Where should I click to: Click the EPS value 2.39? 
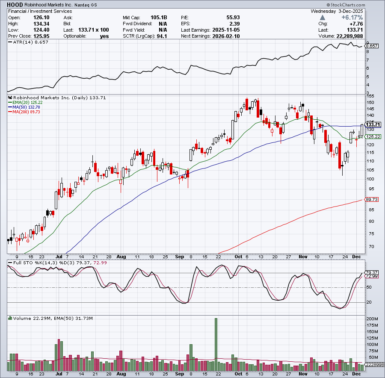(234, 24)
